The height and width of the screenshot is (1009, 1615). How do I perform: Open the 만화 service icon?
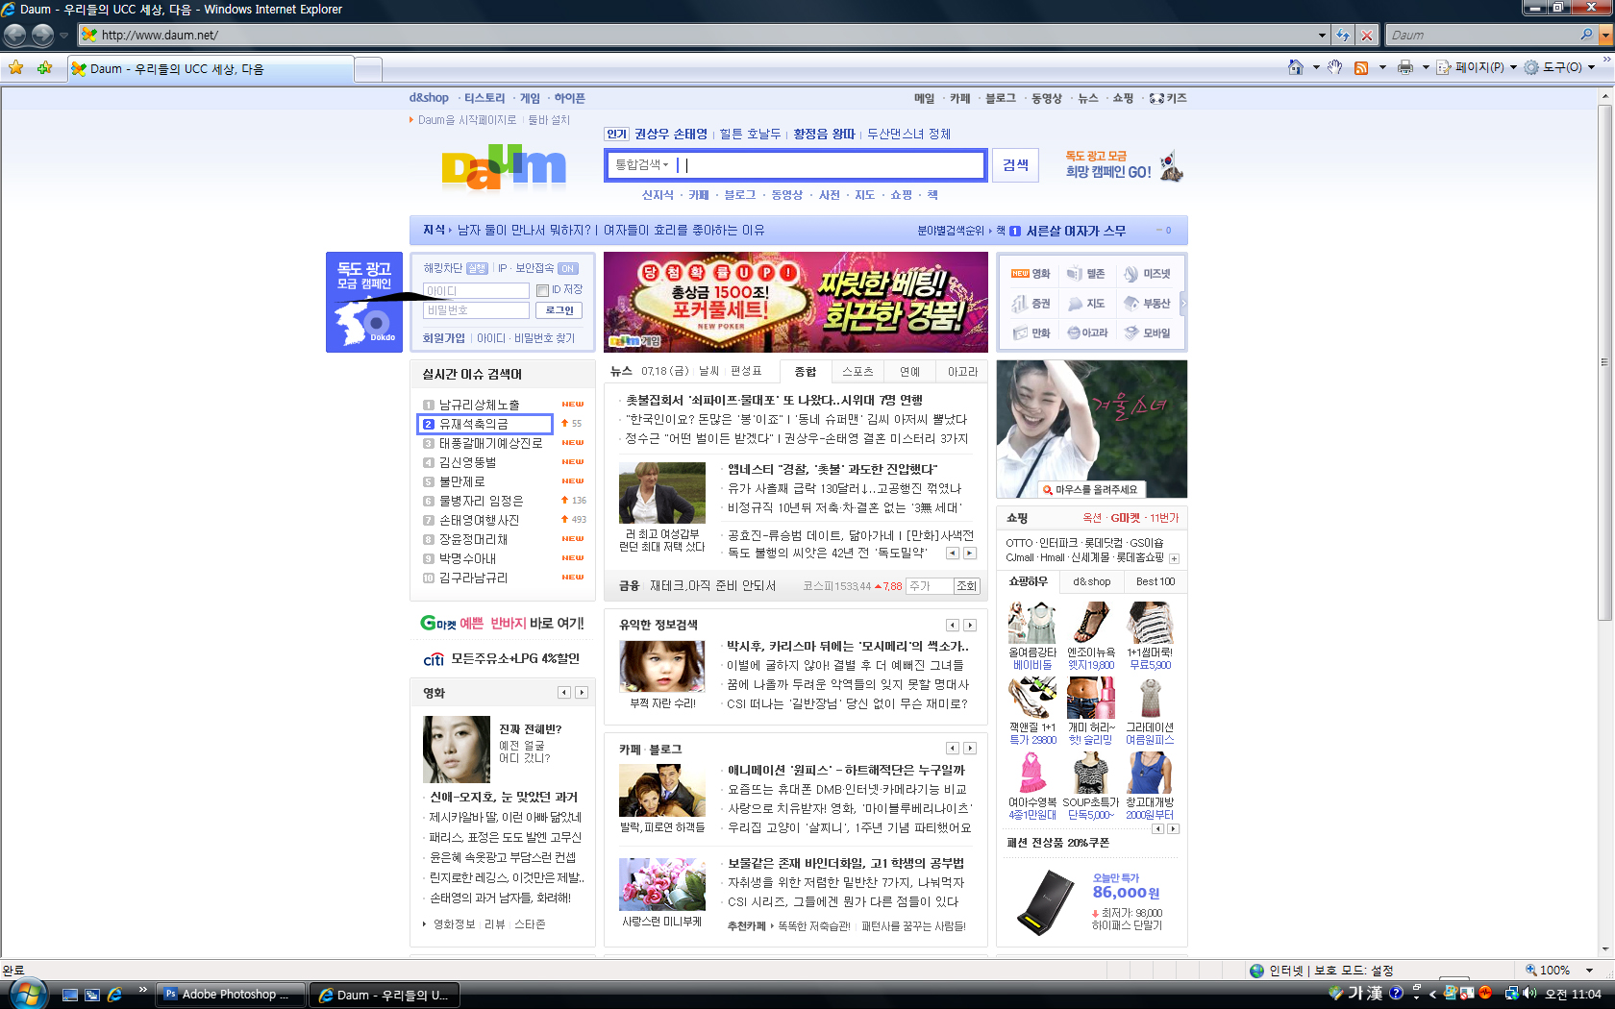tap(1031, 333)
